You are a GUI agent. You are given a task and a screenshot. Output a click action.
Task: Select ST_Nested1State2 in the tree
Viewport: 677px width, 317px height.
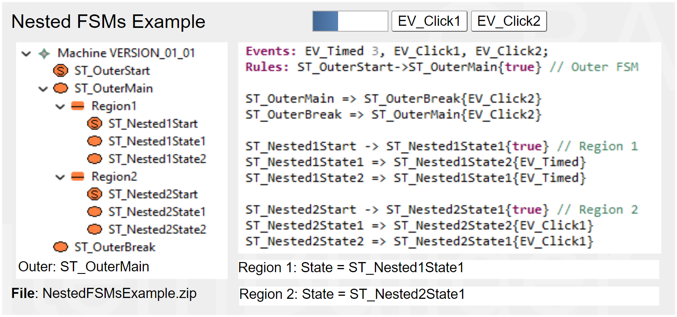click(x=157, y=159)
